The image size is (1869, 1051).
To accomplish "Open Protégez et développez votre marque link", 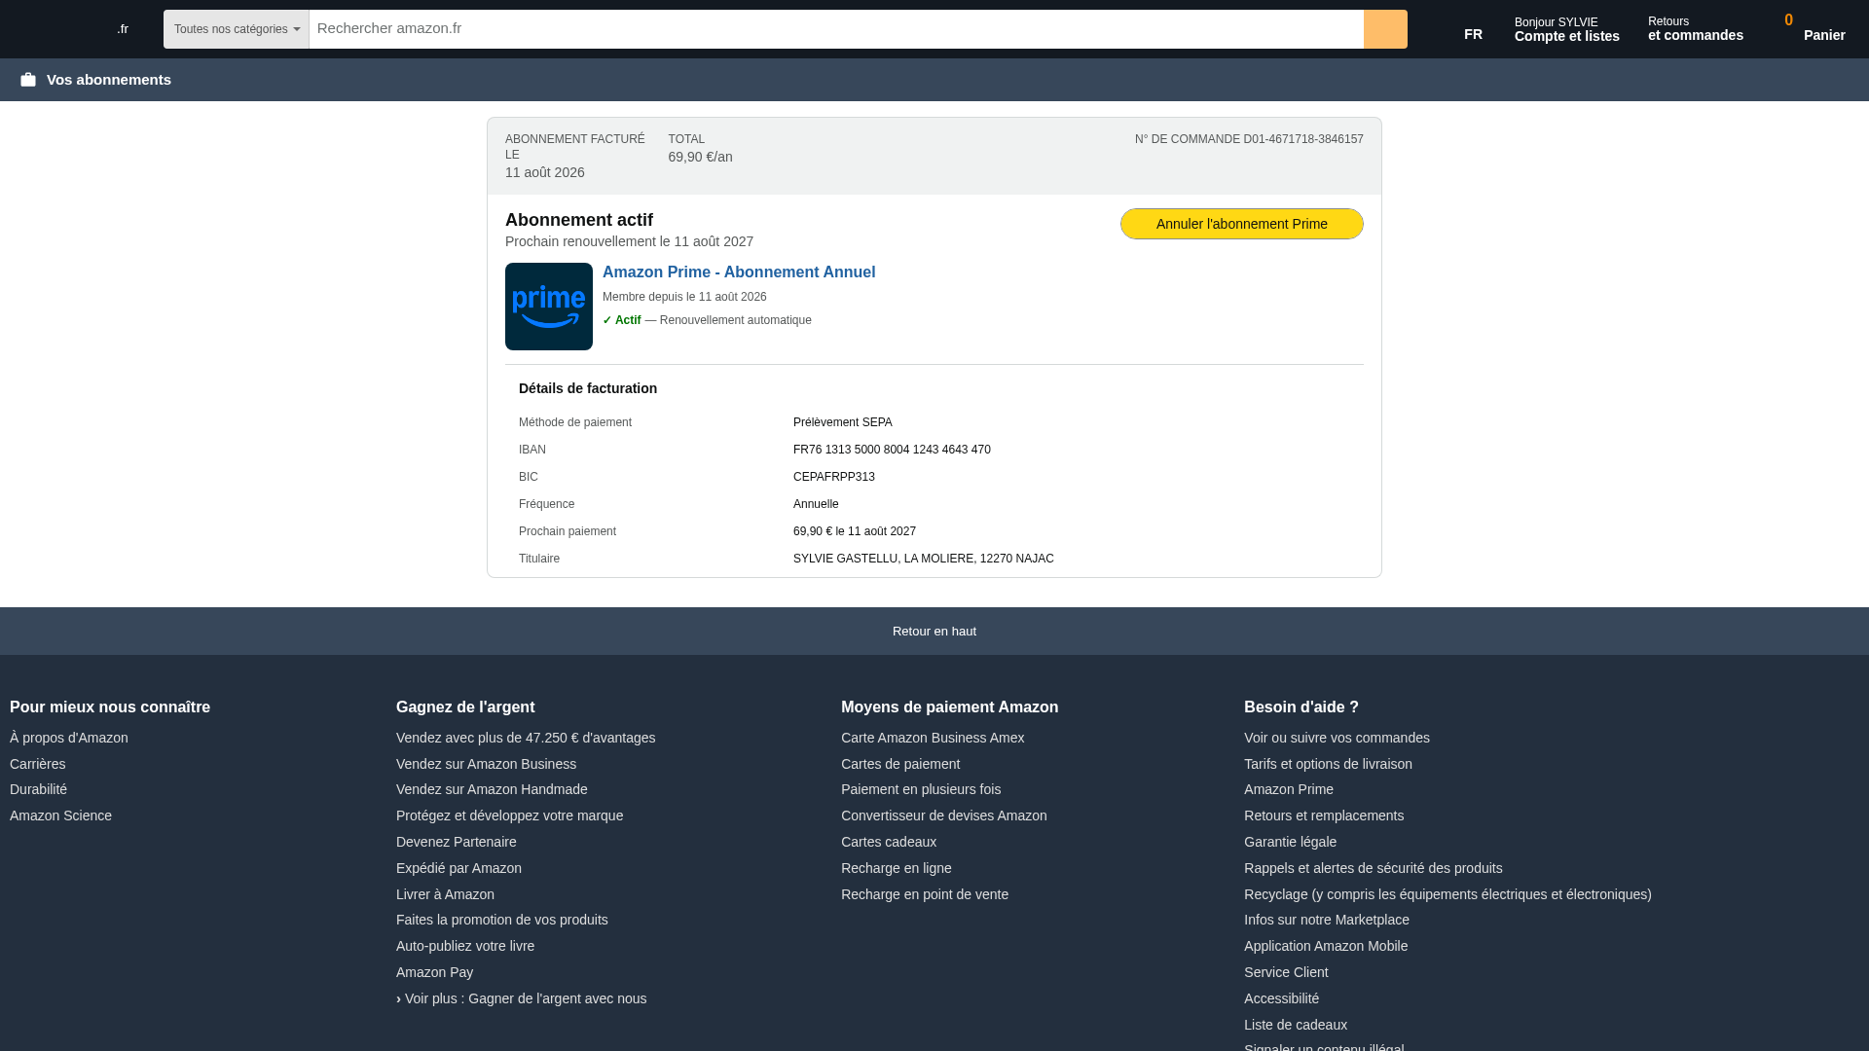I will click(510, 815).
